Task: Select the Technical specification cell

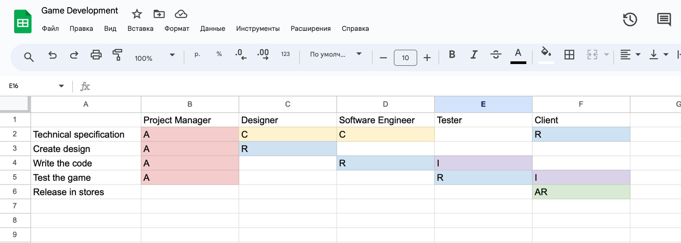Action: [86, 134]
